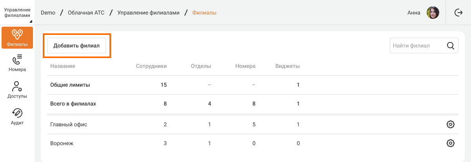Viewport: 471px width, 162px height.
Task: Go to Demo breadcrumb
Action: [x=47, y=13]
